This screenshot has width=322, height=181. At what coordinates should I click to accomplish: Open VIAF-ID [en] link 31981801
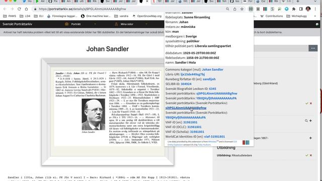click(190, 122)
